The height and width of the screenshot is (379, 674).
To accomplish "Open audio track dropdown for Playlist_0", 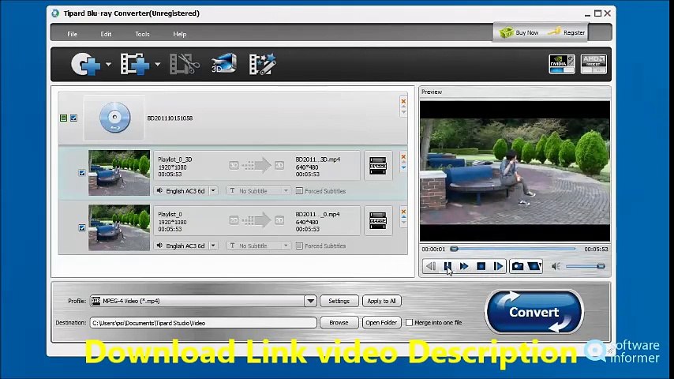I will (213, 246).
